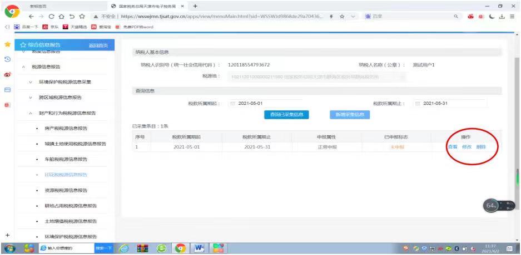The height and width of the screenshot is (255, 521).
Task: Open the 免费PDF转word bookmark
Action: tap(134, 27)
